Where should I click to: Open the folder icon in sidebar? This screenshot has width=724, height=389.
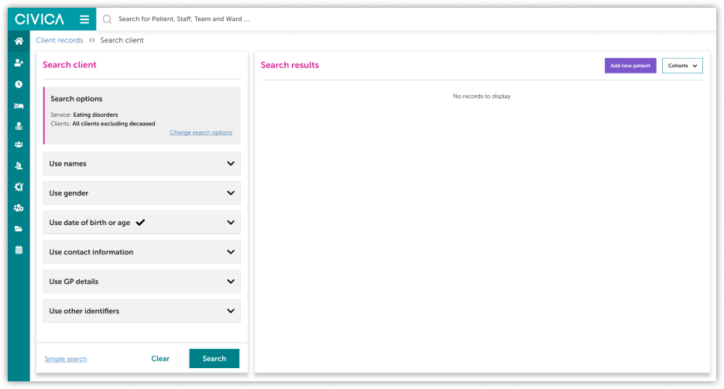pyautogui.click(x=19, y=229)
